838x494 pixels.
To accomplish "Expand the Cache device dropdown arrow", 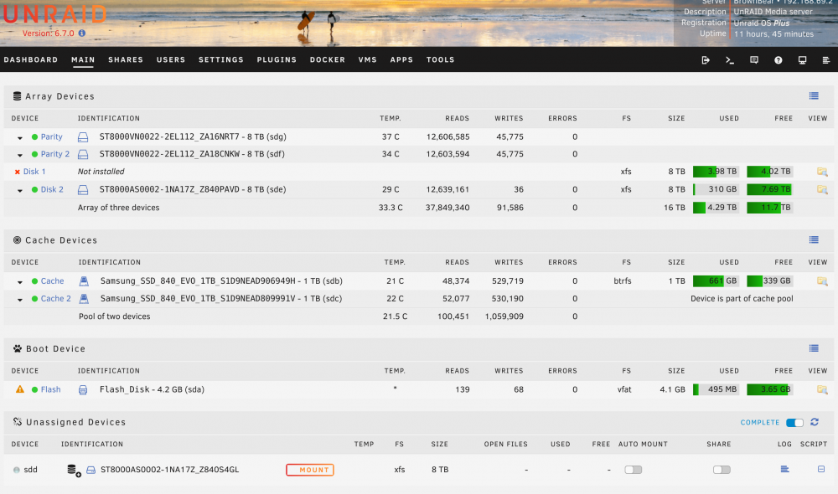I will (20, 281).
